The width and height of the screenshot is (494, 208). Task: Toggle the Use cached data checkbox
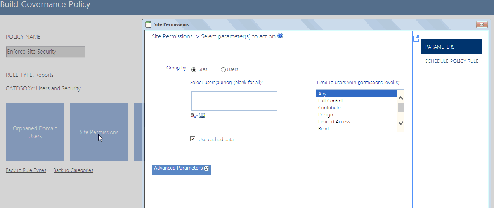pos(193,139)
